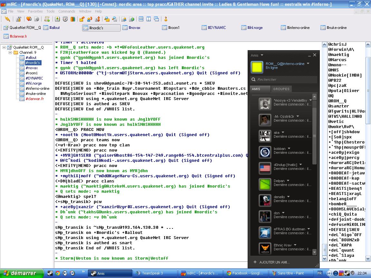Open the Colors palette toolbar icon
The image size is (371, 278).
pyautogui.click(x=73, y=19)
